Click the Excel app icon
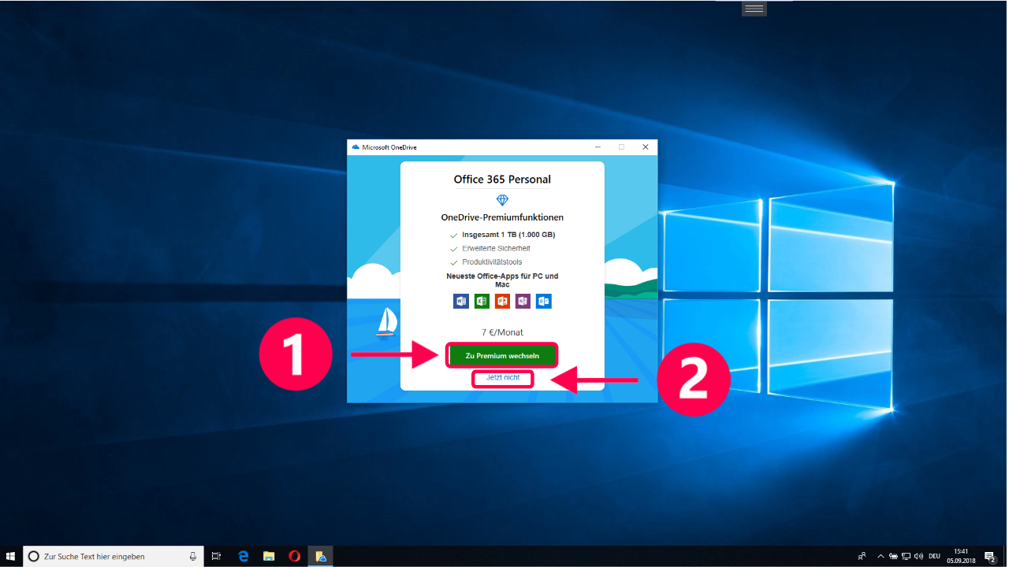The image size is (1009, 567). (482, 301)
